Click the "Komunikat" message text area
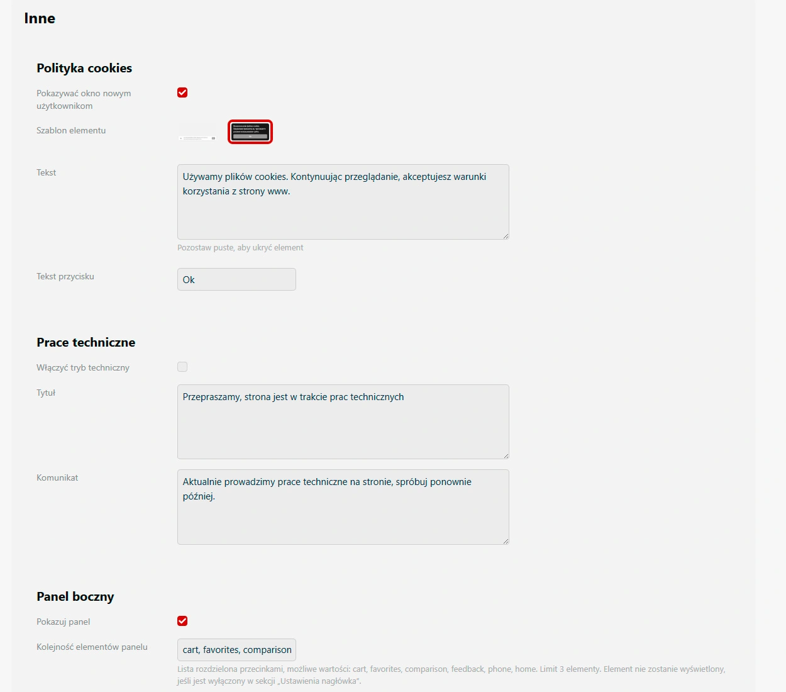This screenshot has width=786, height=692. pyautogui.click(x=343, y=506)
